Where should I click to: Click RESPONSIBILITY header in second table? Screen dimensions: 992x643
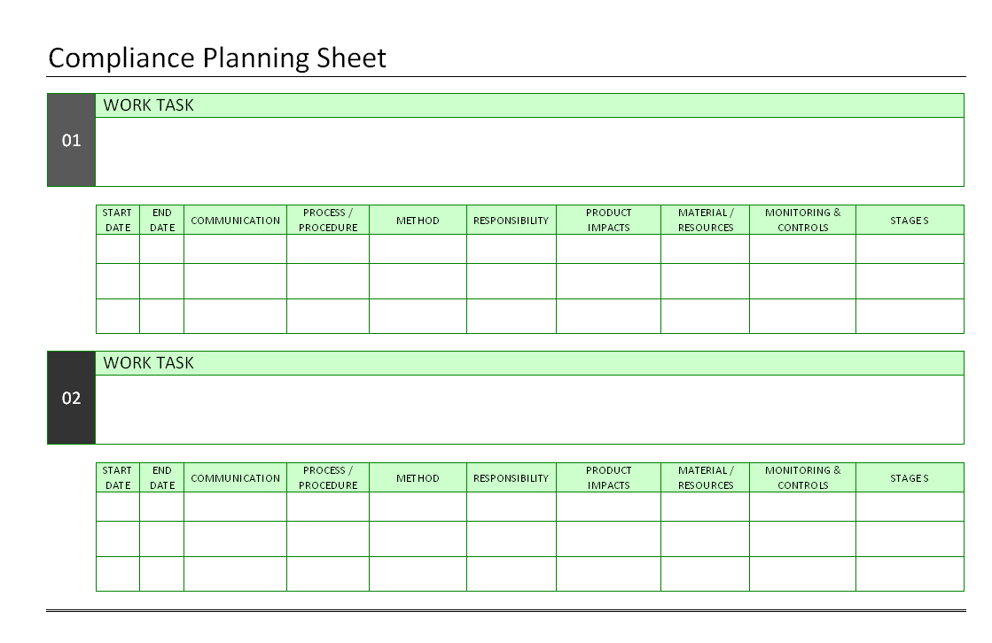512,478
